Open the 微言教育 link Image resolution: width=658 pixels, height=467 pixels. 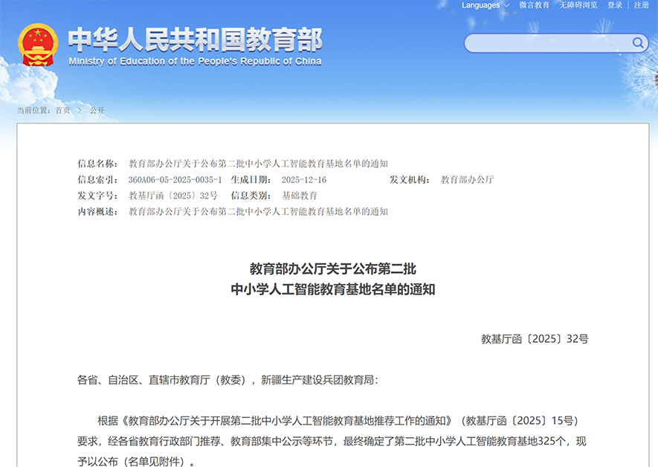[534, 5]
